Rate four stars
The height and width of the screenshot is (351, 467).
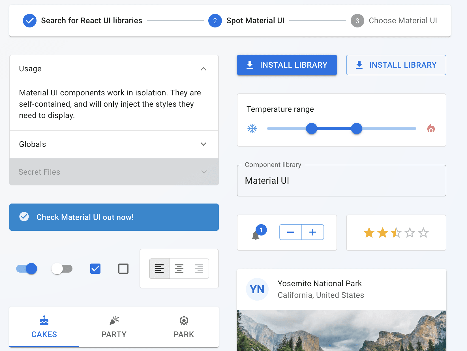(410, 233)
